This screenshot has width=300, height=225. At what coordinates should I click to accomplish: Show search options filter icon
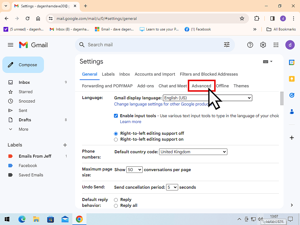227,45
